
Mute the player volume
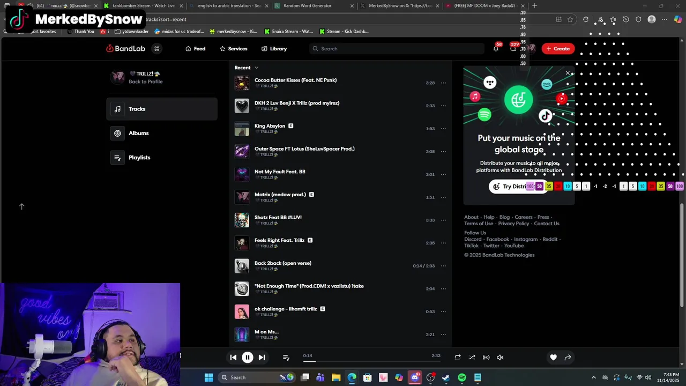click(x=500, y=358)
